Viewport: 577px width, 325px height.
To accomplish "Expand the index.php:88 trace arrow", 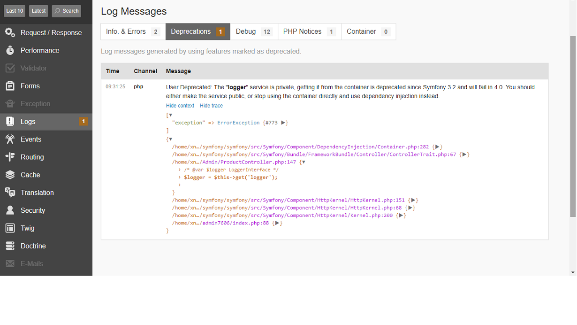I will coord(277,223).
